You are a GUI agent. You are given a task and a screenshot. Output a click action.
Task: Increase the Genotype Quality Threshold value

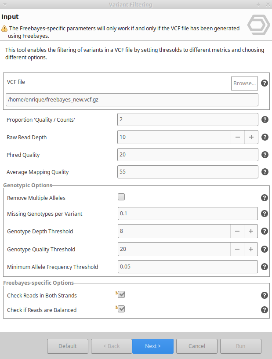(251, 249)
